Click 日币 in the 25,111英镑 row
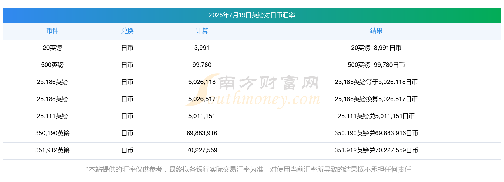The width and height of the screenshot is (504, 182). click(x=127, y=116)
